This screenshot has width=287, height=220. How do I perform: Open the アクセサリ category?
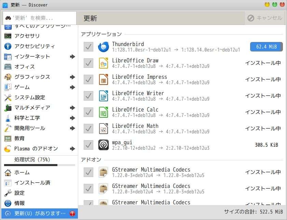[40, 36]
